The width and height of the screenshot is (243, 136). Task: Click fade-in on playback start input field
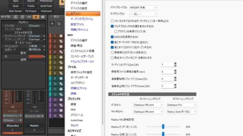pyautogui.click(x=167, y=79)
